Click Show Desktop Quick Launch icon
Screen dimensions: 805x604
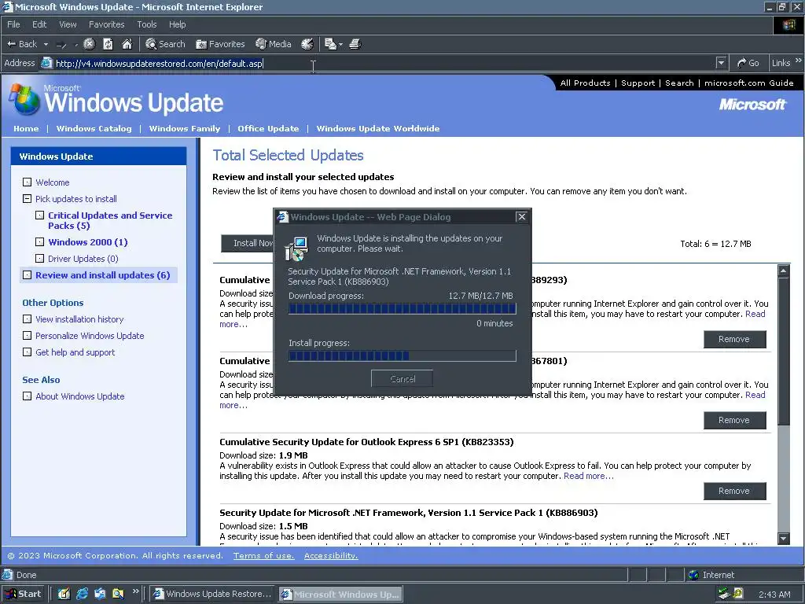(x=64, y=594)
